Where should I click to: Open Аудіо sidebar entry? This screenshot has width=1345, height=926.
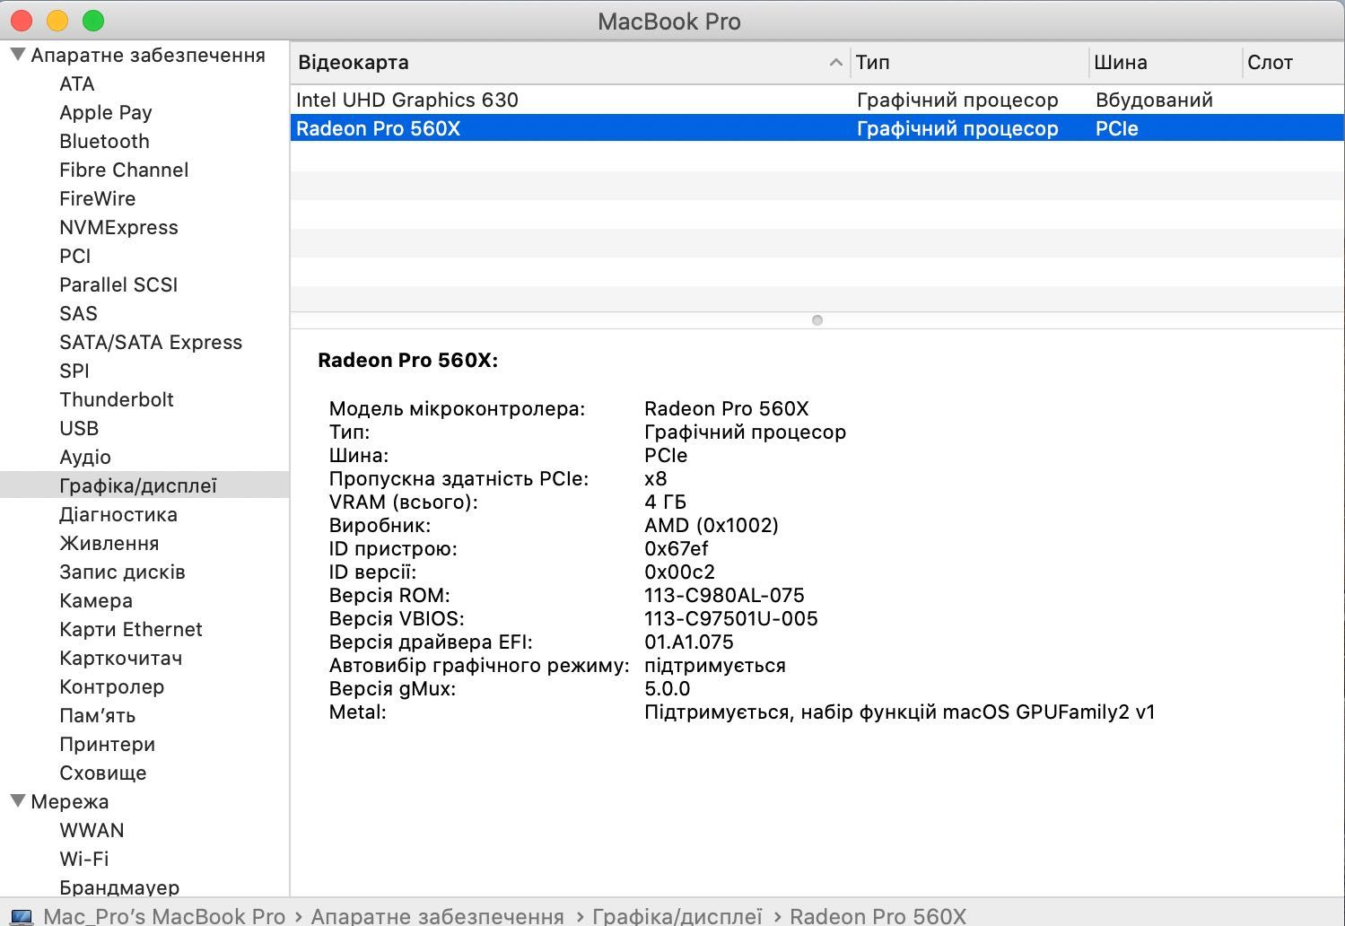(85, 457)
